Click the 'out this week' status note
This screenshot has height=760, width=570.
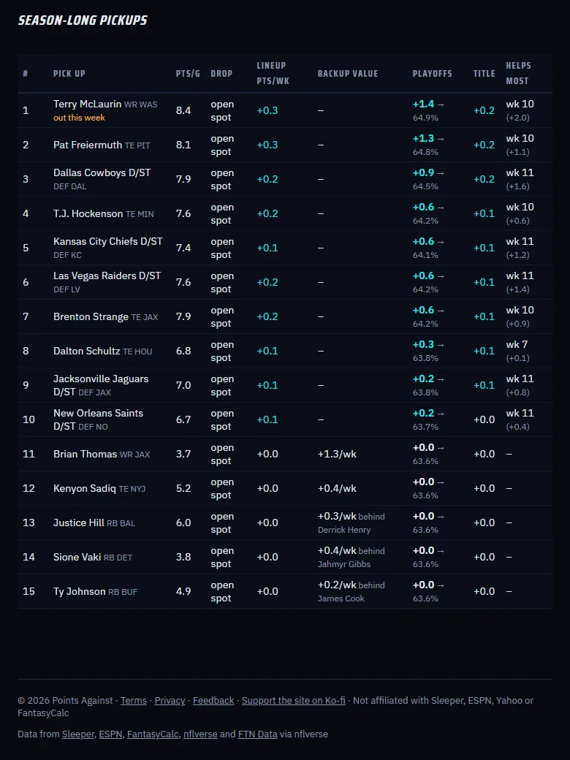click(x=79, y=118)
